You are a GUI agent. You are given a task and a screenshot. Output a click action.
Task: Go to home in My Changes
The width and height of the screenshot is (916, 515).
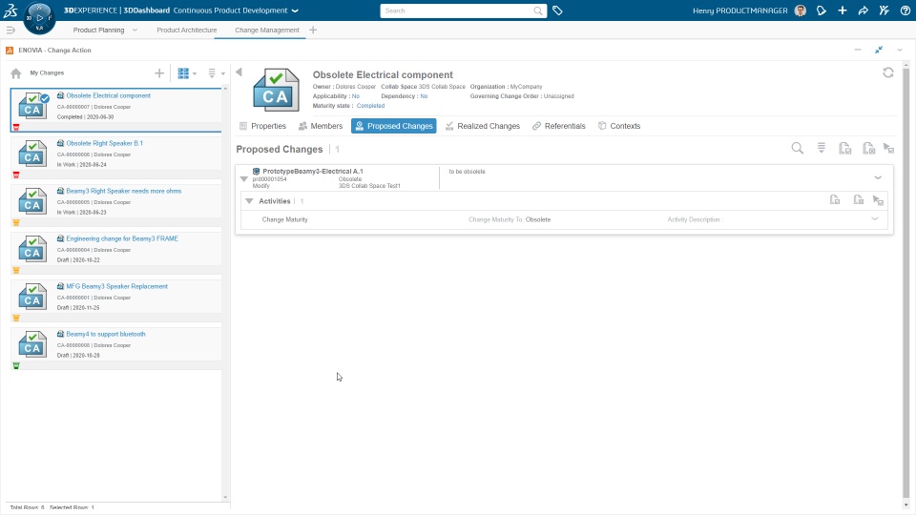16,73
